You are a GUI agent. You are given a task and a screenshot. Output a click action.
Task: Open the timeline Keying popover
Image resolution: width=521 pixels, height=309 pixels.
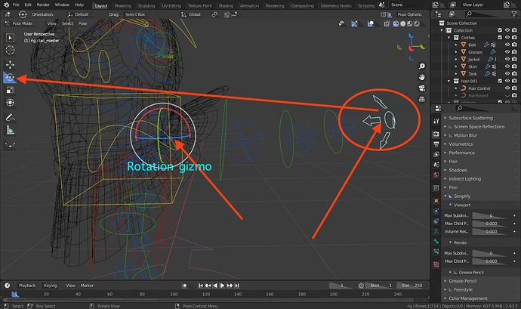(x=51, y=286)
